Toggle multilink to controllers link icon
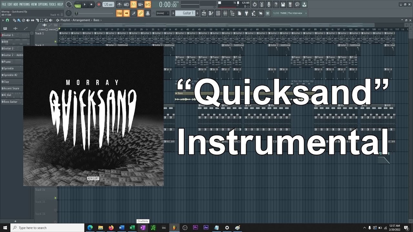413x232 pixels. click(x=140, y=13)
